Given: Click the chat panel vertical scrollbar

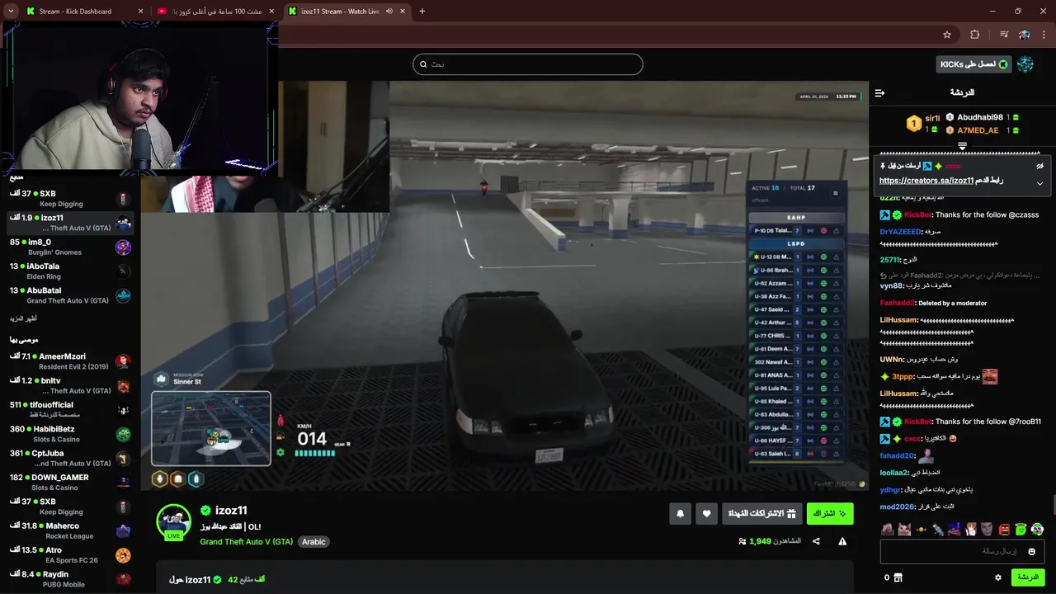Looking at the screenshot, I should (x=1053, y=505).
